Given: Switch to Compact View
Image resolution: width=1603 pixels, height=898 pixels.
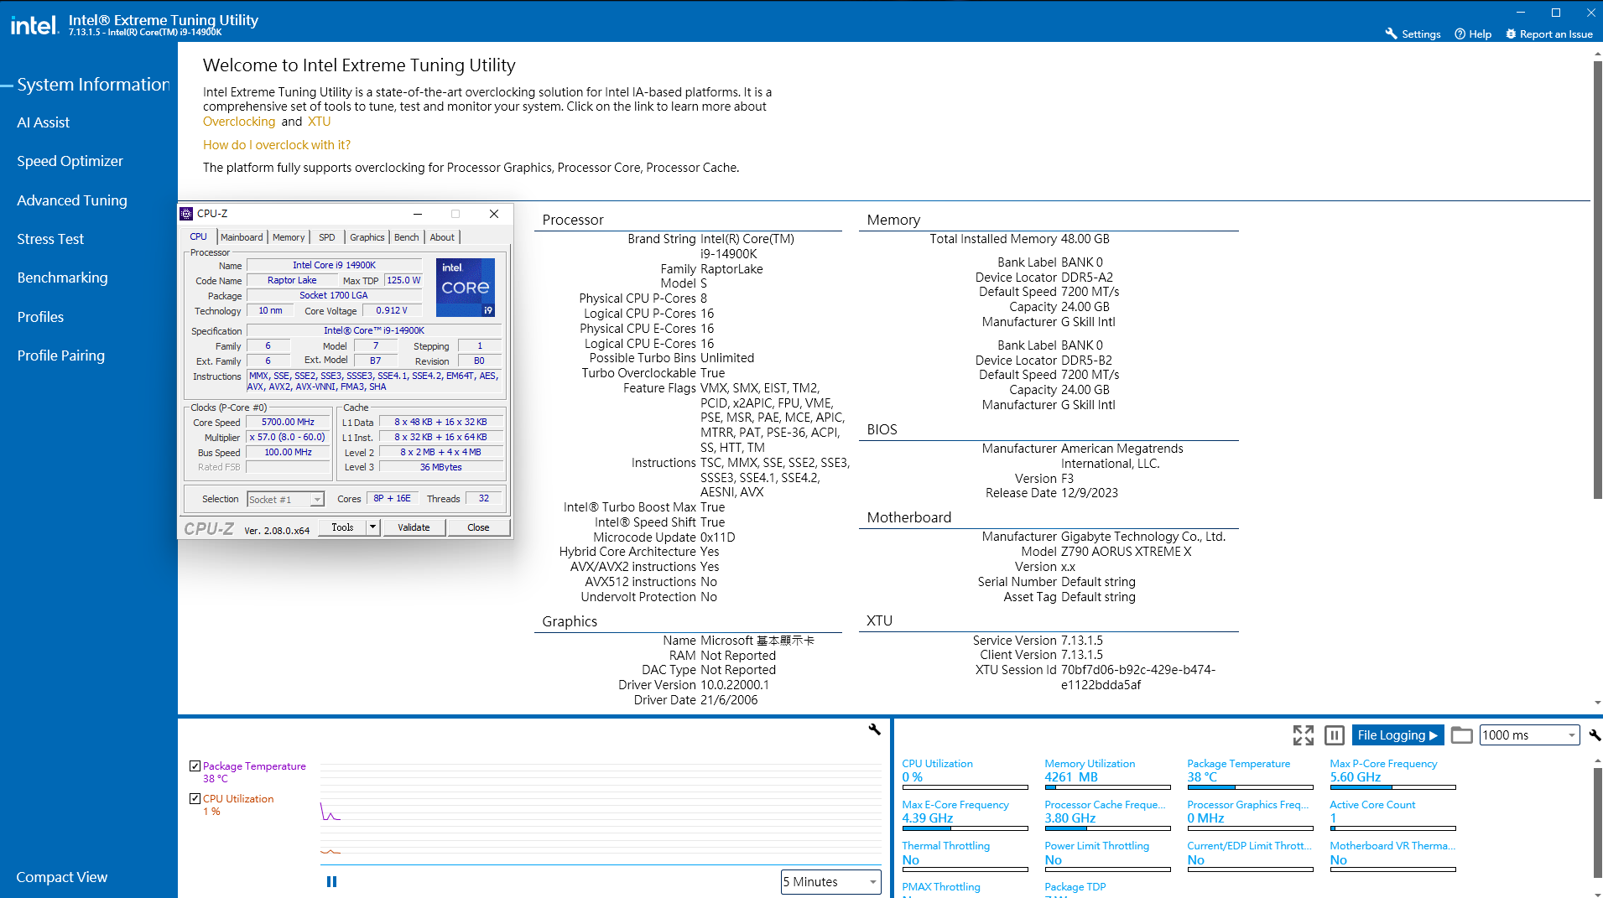Looking at the screenshot, I should click(x=62, y=877).
